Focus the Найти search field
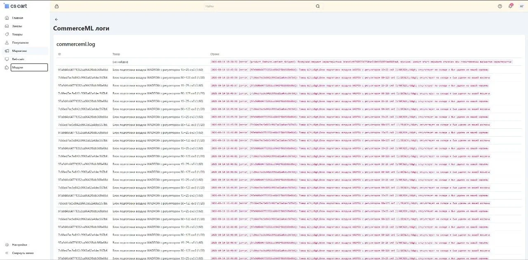The height and width of the screenshot is (260, 528). [264, 6]
